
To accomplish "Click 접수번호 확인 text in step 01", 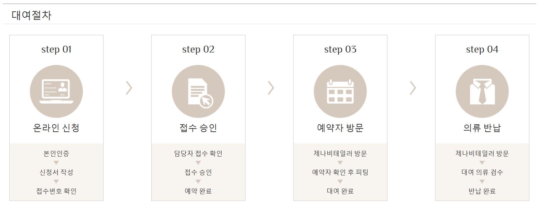I will (56, 191).
